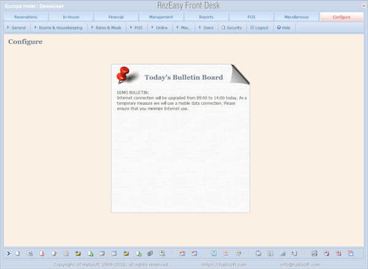Click the page with pencil icon in the bottom toolbar
368x269 pixels.
coord(54,254)
